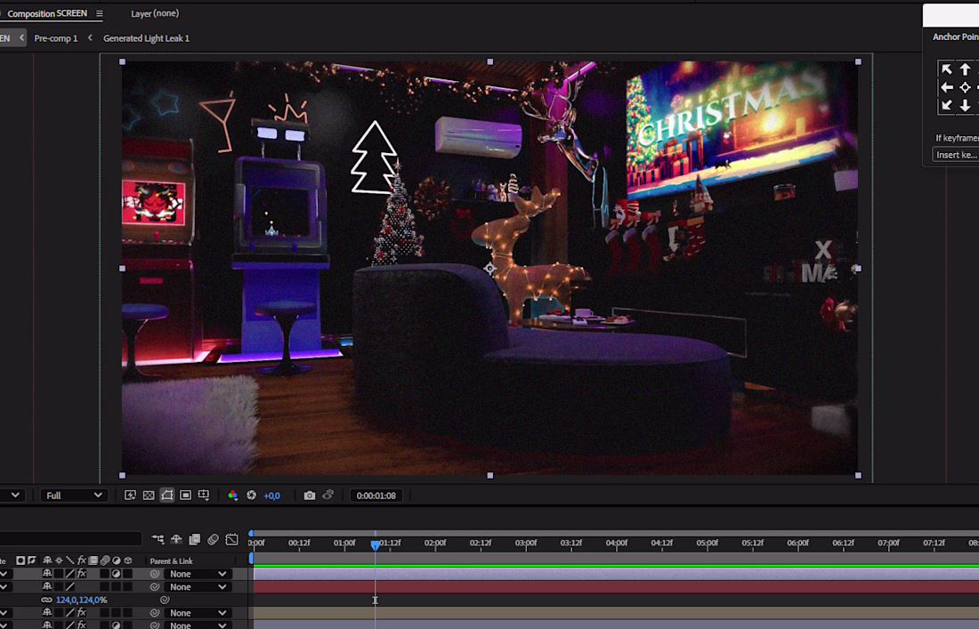
Task: Open the composition mini-flowchart icon
Action: click(x=158, y=539)
